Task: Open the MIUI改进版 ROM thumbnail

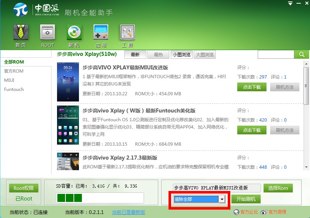Action: pyautogui.click(x=68, y=82)
